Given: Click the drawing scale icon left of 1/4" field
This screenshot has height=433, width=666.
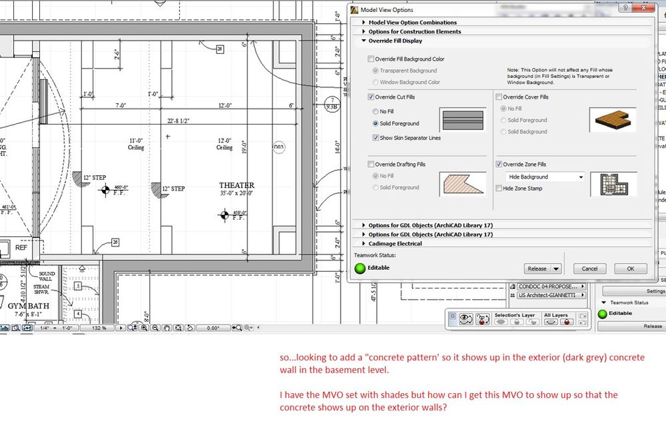Looking at the screenshot, I should [x=27, y=328].
